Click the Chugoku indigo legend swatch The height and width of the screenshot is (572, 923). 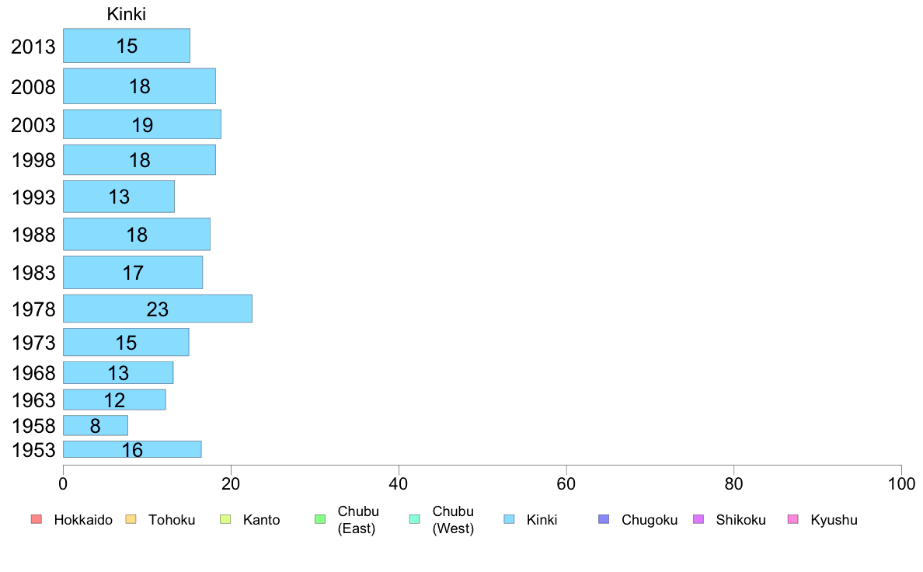604,519
